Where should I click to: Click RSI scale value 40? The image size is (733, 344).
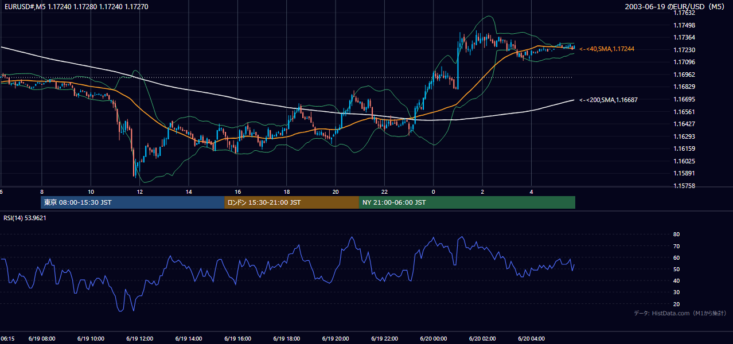click(x=677, y=280)
